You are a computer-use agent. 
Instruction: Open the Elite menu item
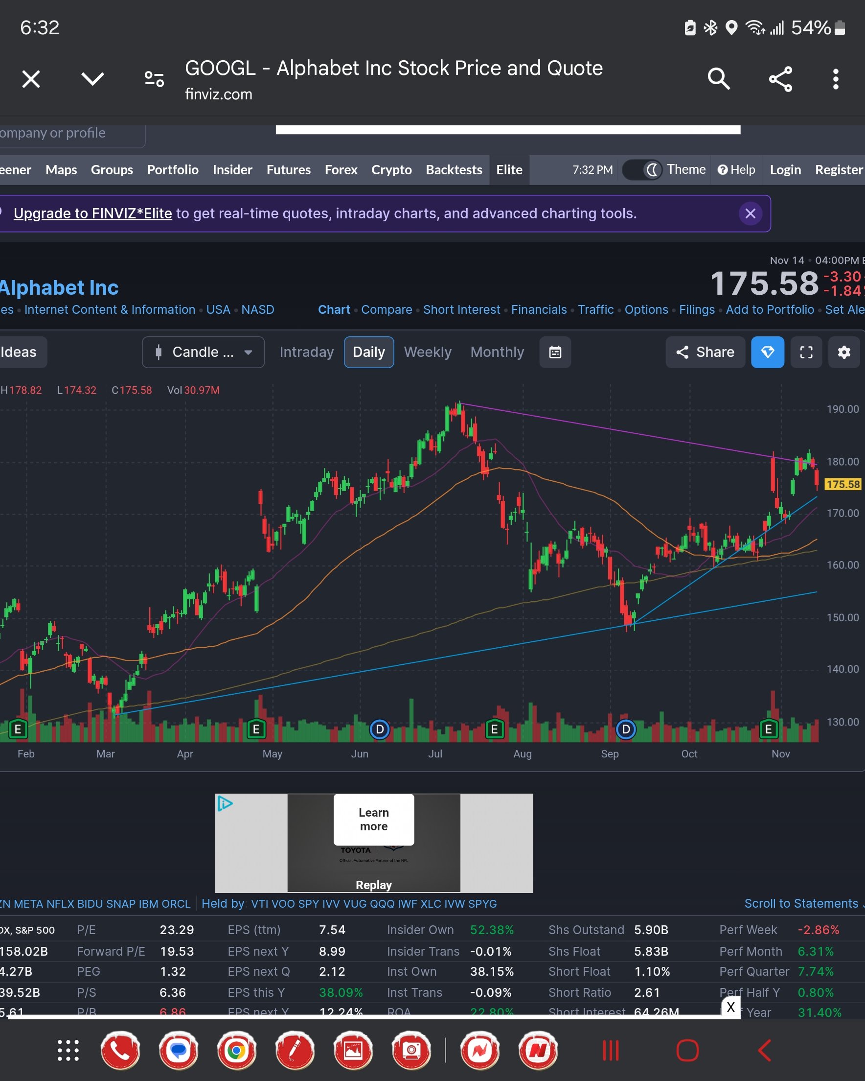click(509, 170)
